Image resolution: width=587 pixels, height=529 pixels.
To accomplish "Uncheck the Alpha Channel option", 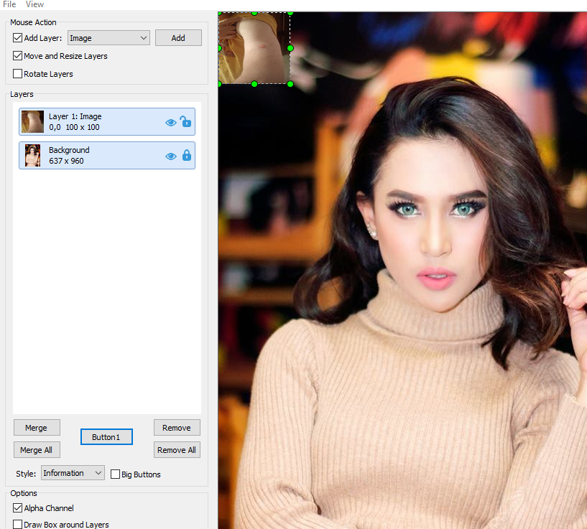I will (x=17, y=507).
